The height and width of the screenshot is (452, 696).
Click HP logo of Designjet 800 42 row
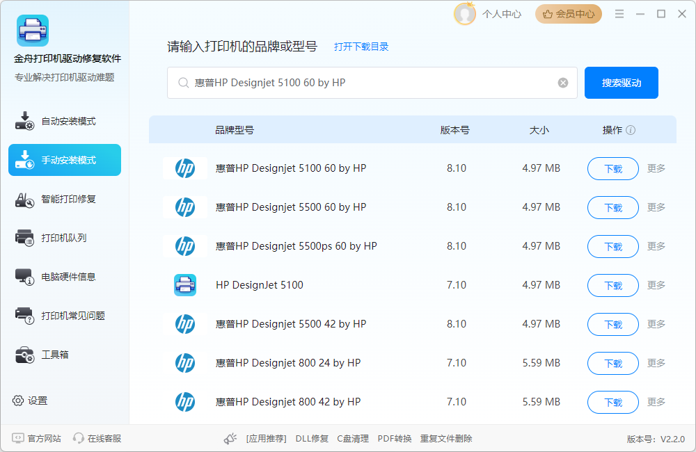185,402
